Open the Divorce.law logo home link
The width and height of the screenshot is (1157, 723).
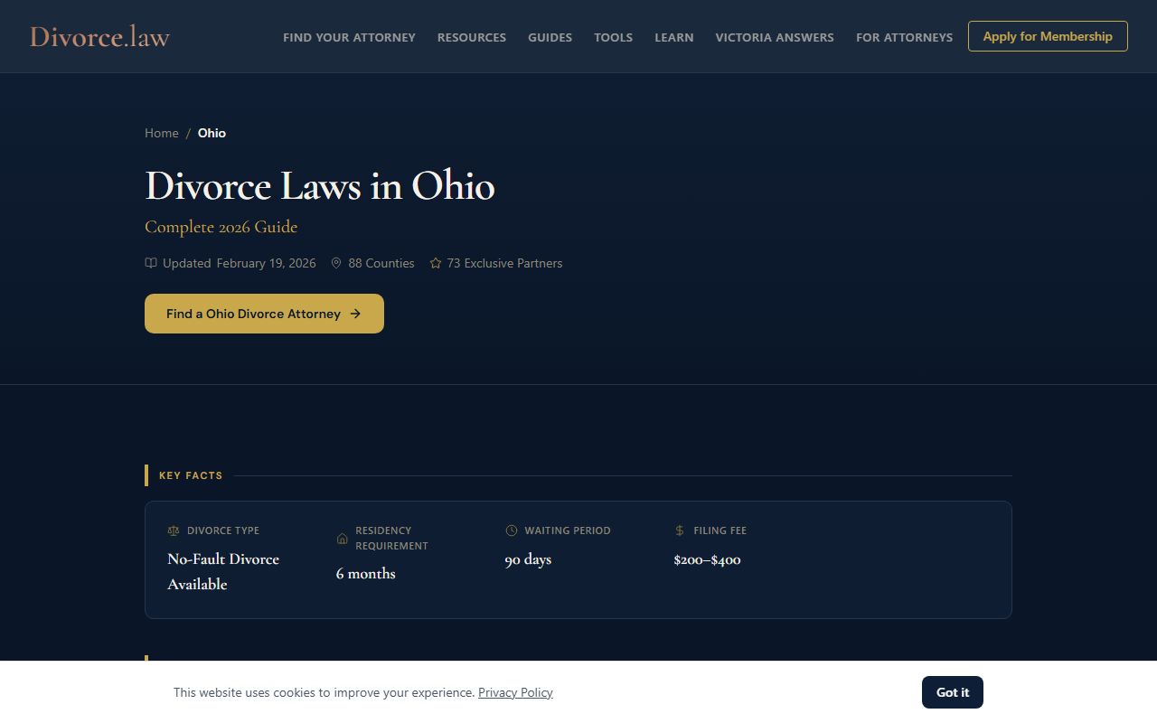point(99,36)
